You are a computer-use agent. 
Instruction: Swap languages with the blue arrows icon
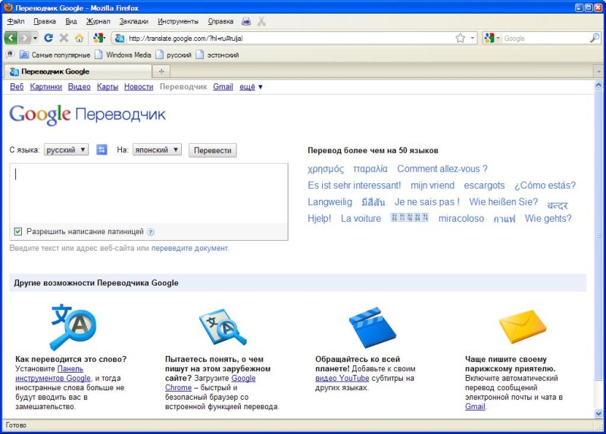pos(102,150)
